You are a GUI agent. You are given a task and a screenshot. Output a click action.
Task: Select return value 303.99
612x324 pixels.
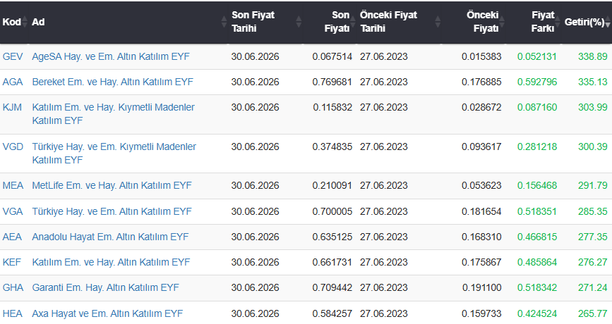pyautogui.click(x=592, y=107)
